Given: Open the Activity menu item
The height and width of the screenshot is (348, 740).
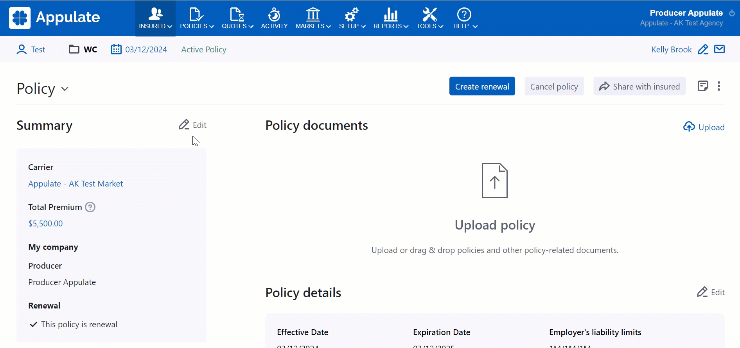Looking at the screenshot, I should click(274, 18).
